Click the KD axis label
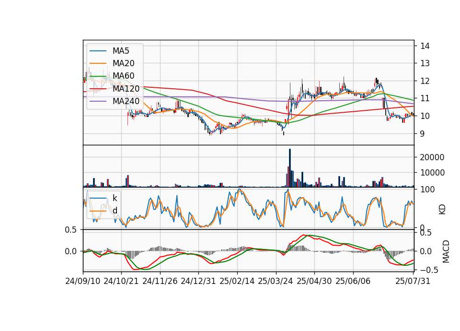460x331 pixels. pos(442,209)
